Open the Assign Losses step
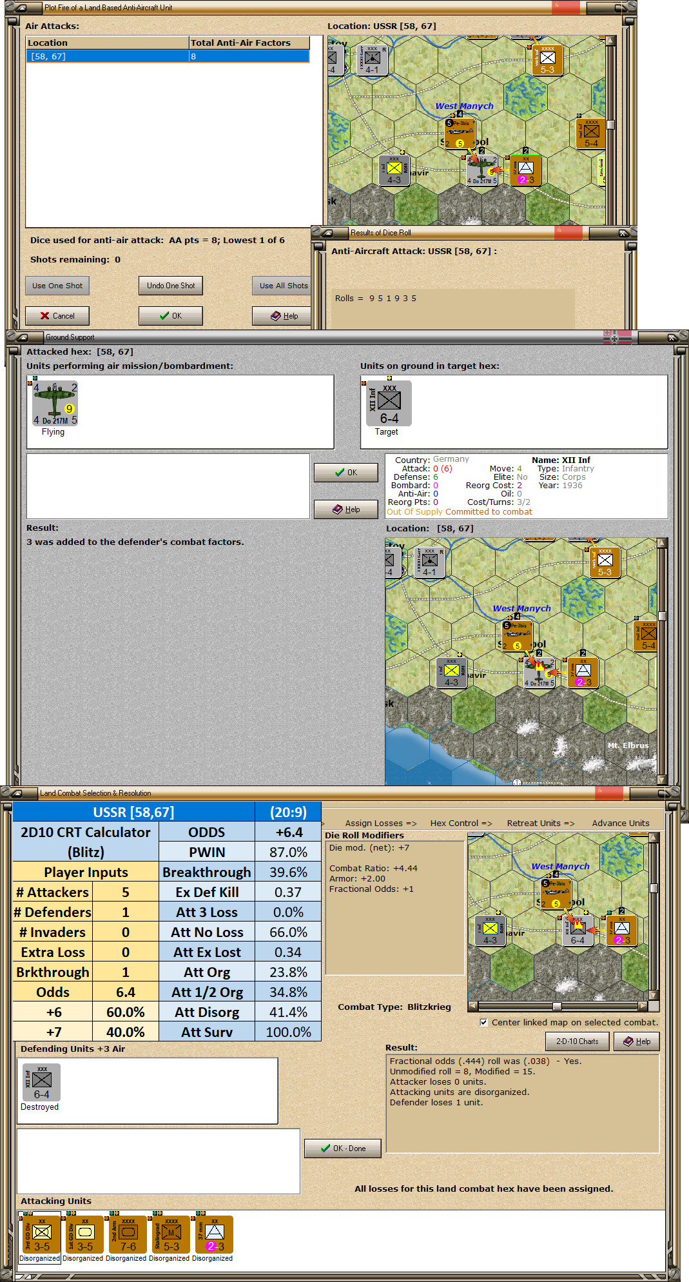Image resolution: width=689 pixels, height=1282 pixels. coord(380,823)
